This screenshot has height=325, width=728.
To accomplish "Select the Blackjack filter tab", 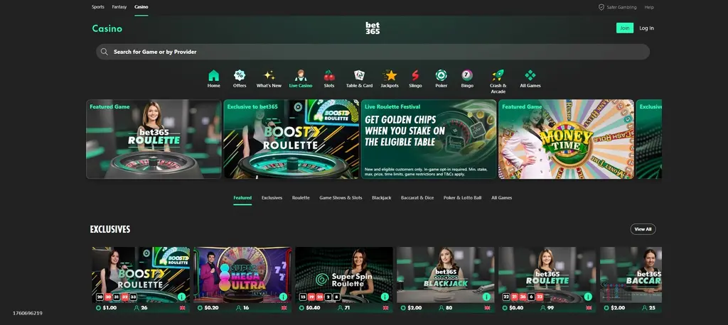I will [x=381, y=198].
